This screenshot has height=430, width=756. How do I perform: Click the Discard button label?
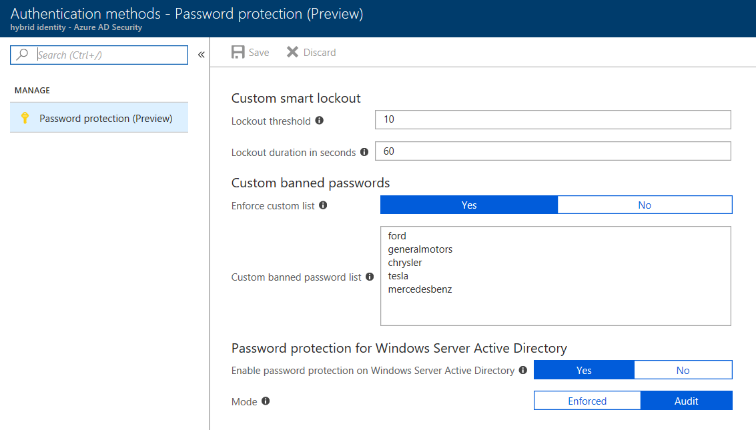tap(320, 53)
